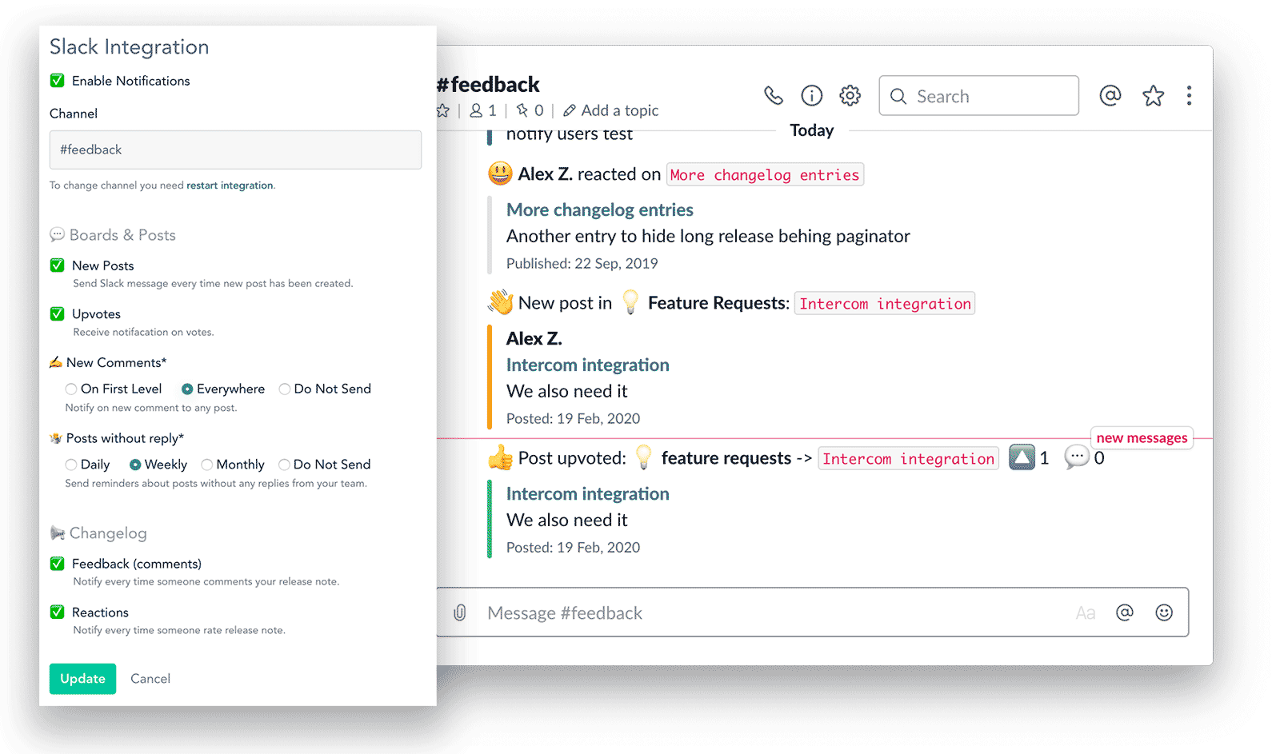
Task: Insert mention via message box @ icon
Action: point(1125,612)
